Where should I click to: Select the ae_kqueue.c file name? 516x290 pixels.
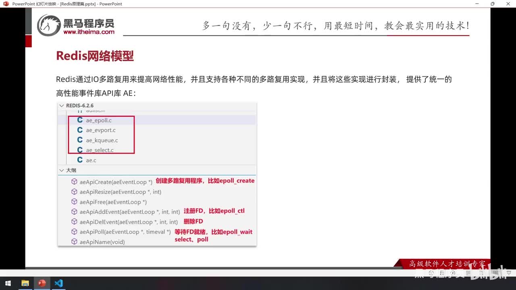pos(102,141)
